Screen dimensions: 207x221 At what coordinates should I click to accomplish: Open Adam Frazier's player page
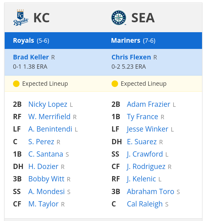click(148, 104)
